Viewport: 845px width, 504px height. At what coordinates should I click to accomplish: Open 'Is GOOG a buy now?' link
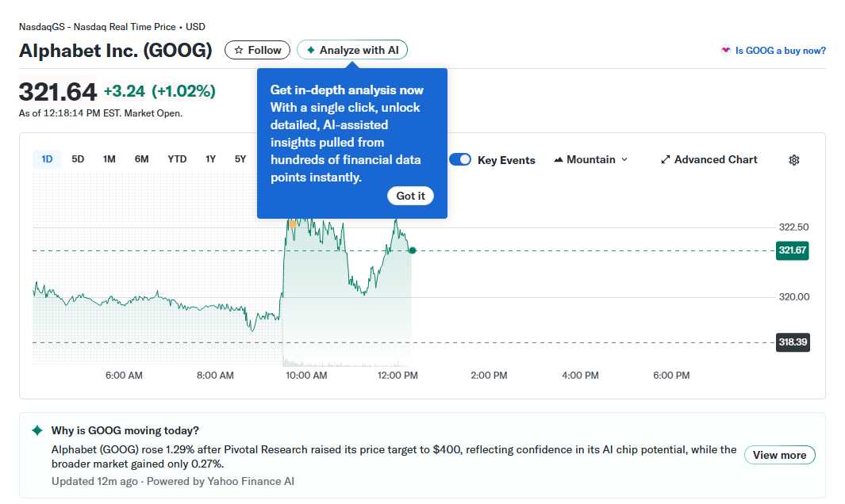[780, 50]
